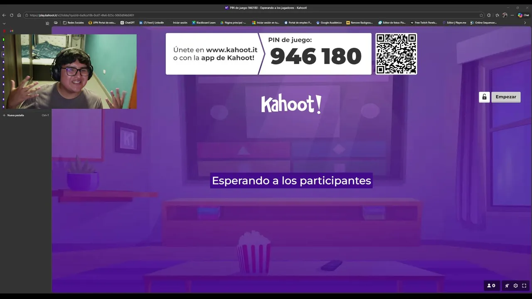The height and width of the screenshot is (299, 532).
Task: Open the Google Académico bookmark
Action: pos(329,22)
